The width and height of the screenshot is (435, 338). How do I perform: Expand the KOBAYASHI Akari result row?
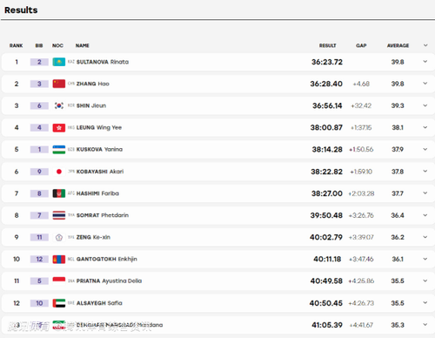(425, 172)
